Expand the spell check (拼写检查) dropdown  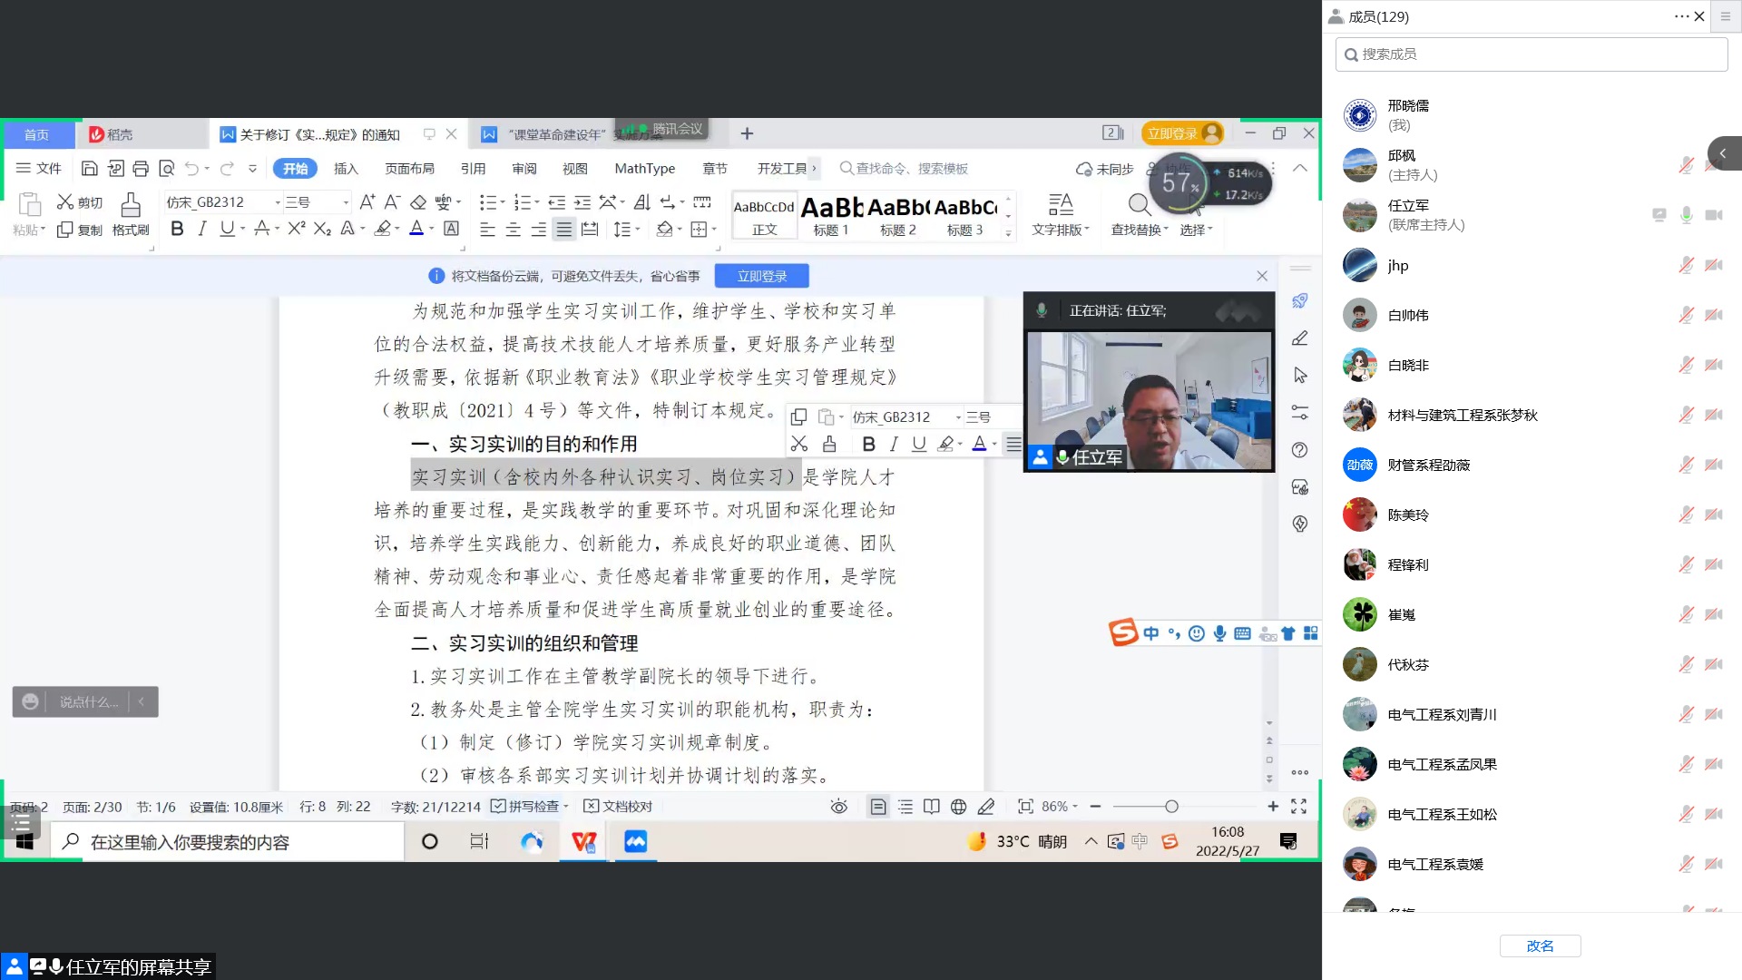[x=565, y=806]
